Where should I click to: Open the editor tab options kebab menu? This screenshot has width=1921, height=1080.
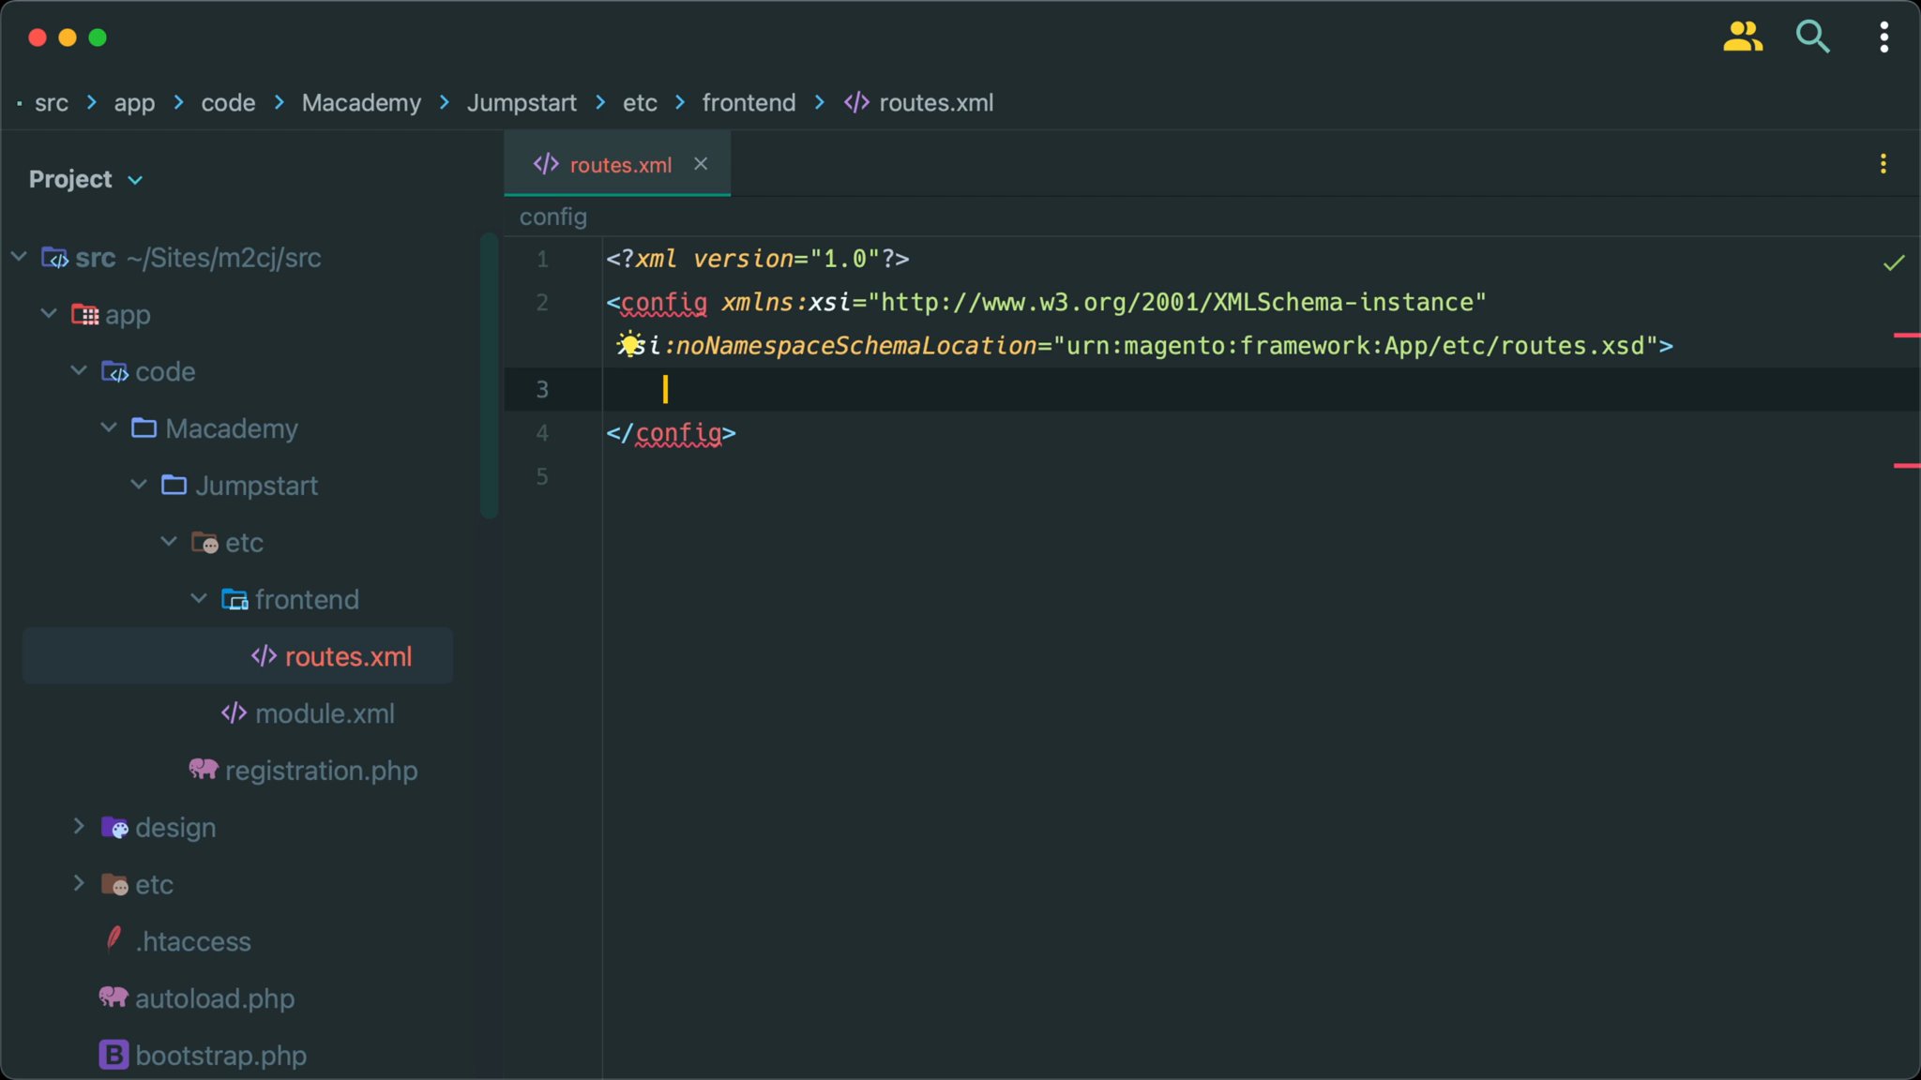(1883, 163)
